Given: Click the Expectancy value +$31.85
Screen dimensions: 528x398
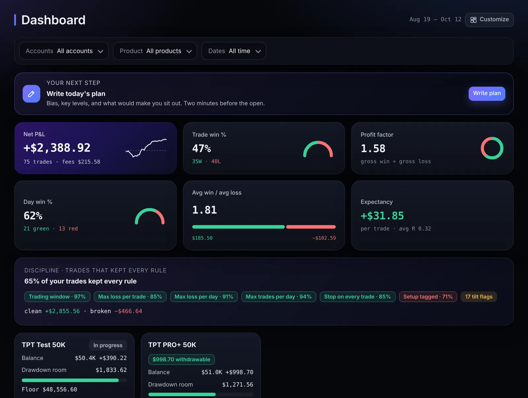Looking at the screenshot, I should pyautogui.click(x=382, y=216).
